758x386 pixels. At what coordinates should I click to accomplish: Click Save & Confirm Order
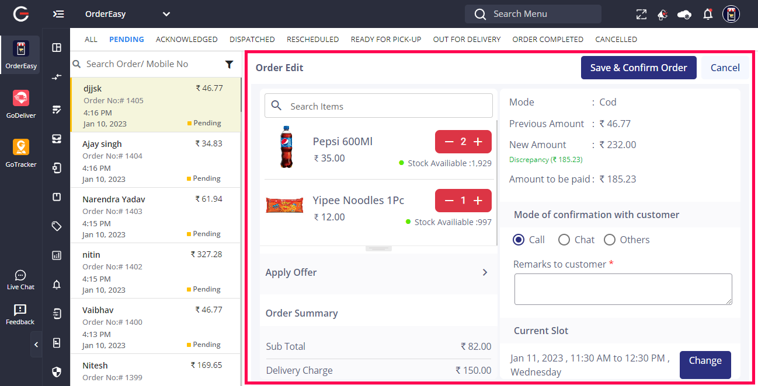point(638,68)
